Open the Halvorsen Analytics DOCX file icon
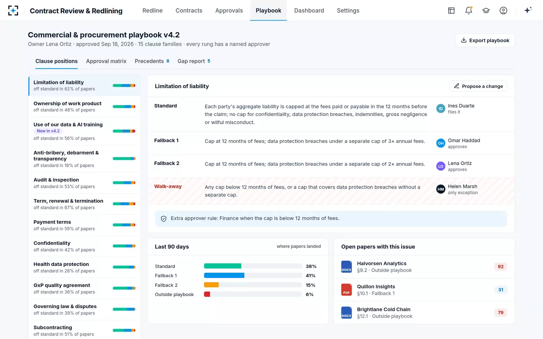543x339 pixels. [347, 267]
